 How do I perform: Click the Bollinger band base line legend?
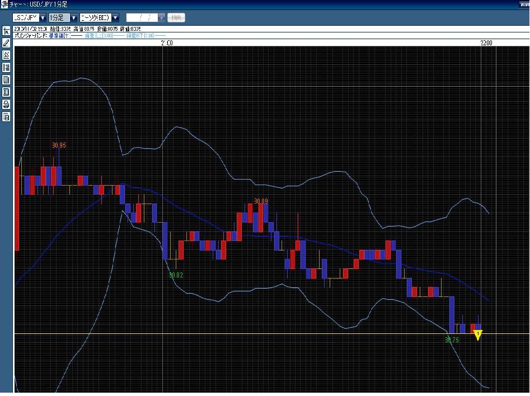(x=65, y=35)
